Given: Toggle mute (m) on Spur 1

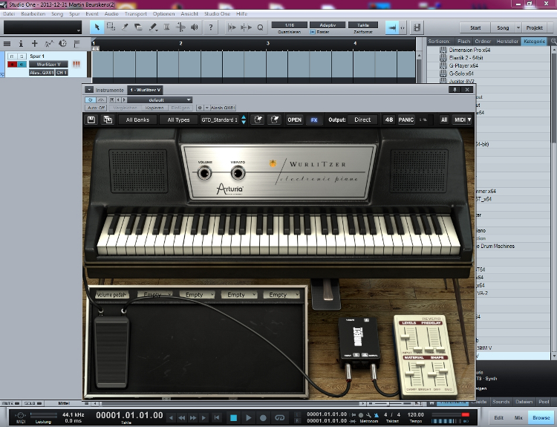Looking at the screenshot, I should click(x=12, y=56).
